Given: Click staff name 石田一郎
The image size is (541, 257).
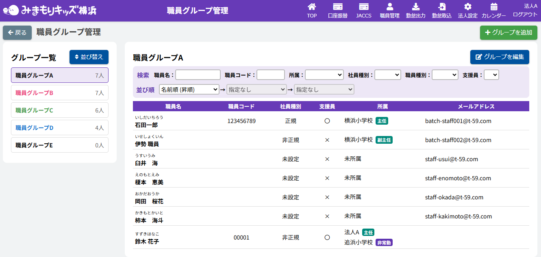Looking at the screenshot, I should 146,125.
